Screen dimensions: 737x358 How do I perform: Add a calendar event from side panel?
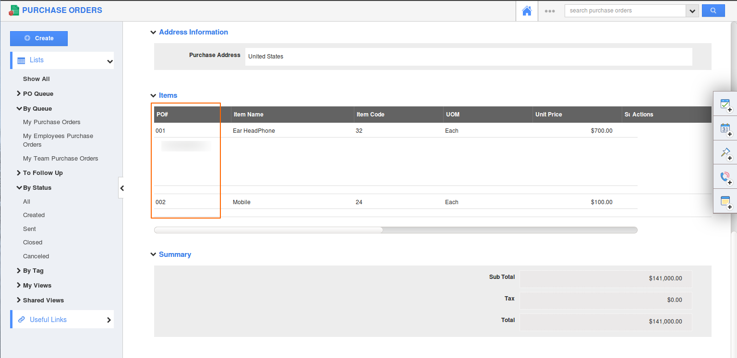point(725,128)
